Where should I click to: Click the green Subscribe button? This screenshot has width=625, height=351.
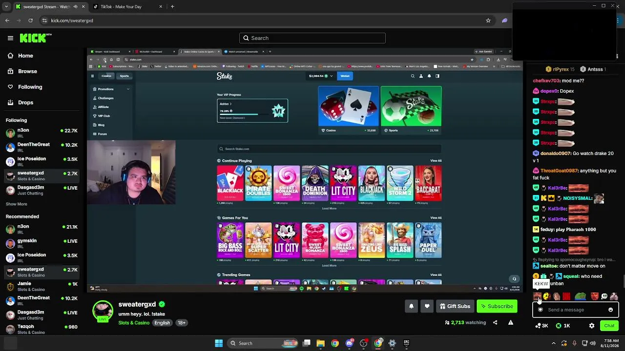click(497, 306)
